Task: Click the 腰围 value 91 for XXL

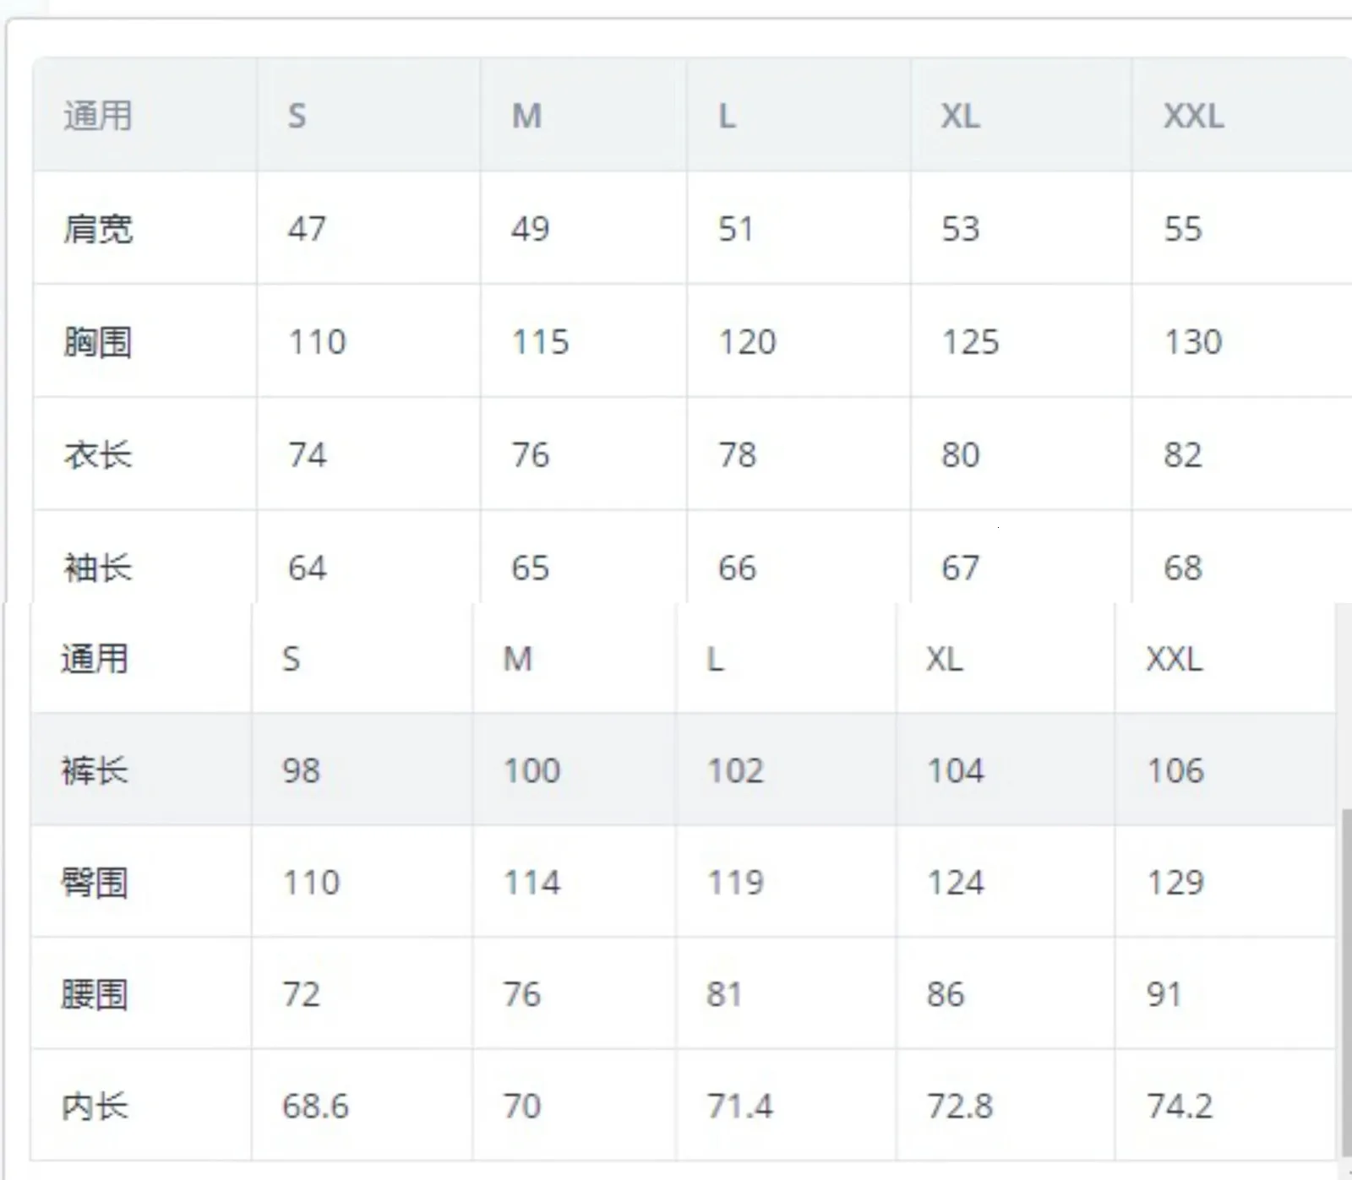Action: pos(1164,994)
